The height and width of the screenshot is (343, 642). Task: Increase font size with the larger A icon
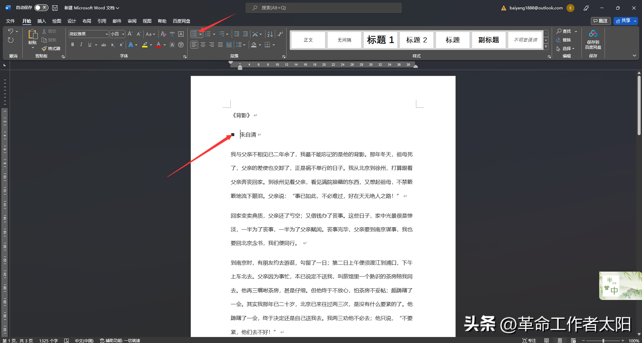click(x=130, y=34)
